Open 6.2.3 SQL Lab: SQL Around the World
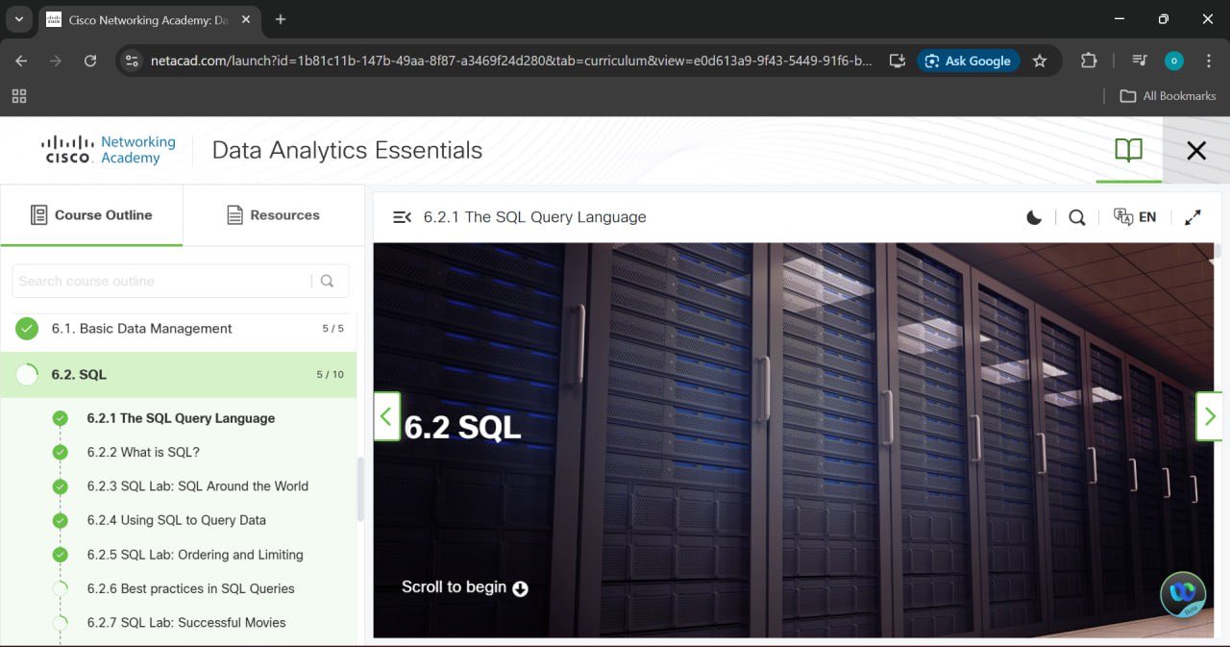Viewport: 1230px width, 647px height. pyautogui.click(x=198, y=486)
